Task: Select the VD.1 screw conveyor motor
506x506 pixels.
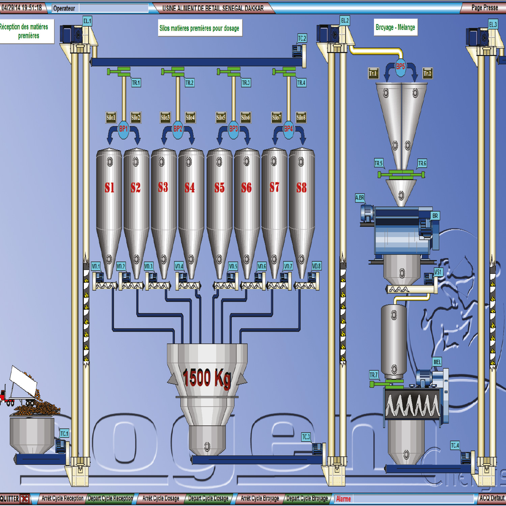Action: click(99, 277)
